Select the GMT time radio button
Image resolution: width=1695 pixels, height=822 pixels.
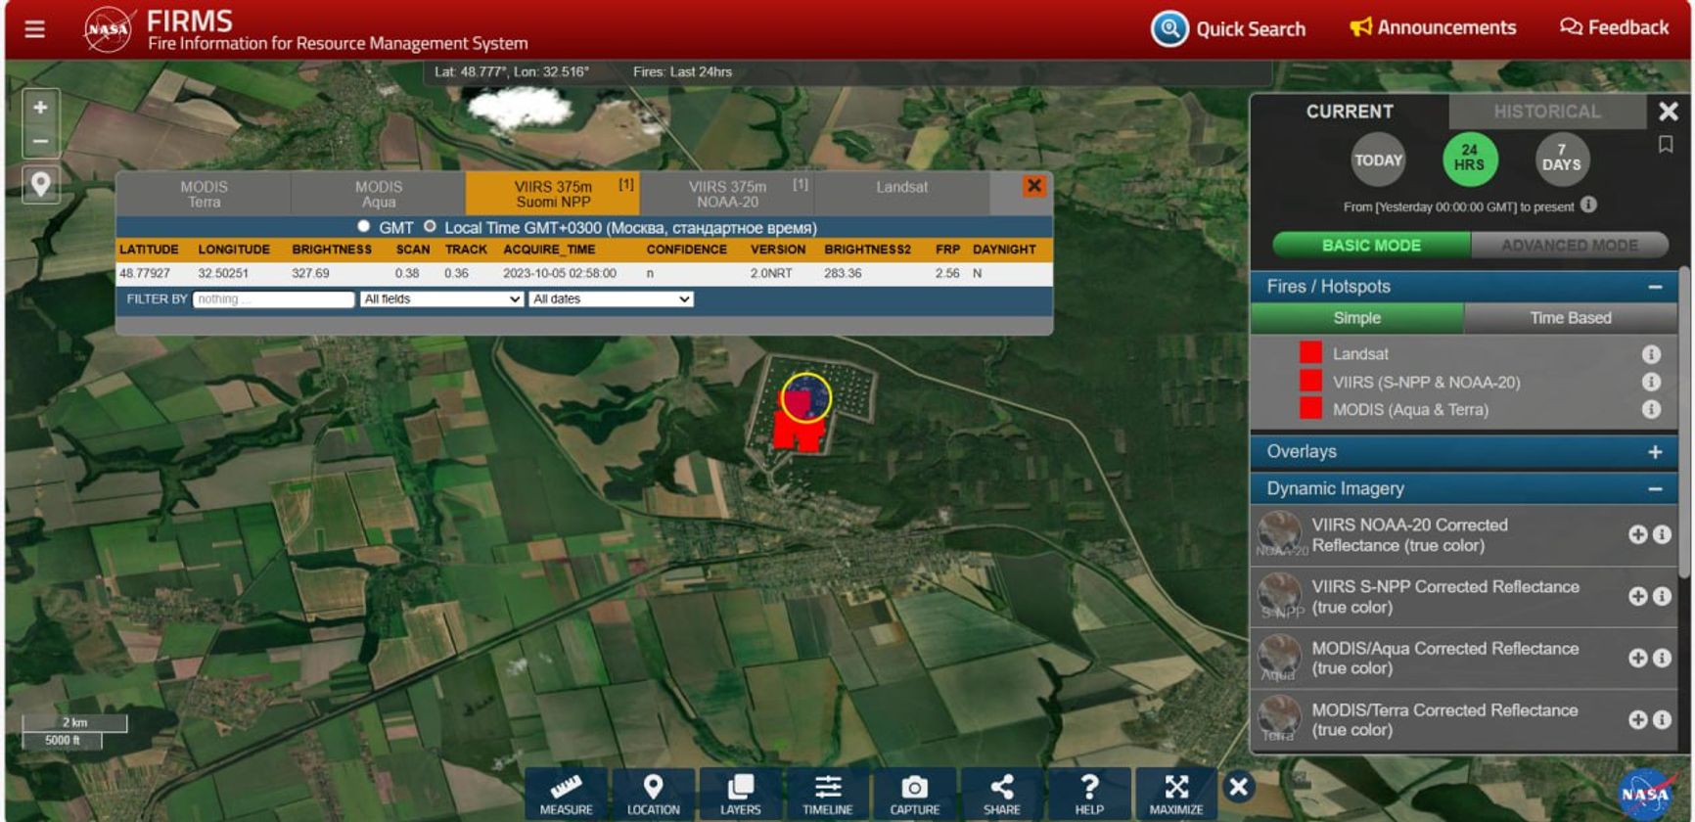pyautogui.click(x=364, y=227)
